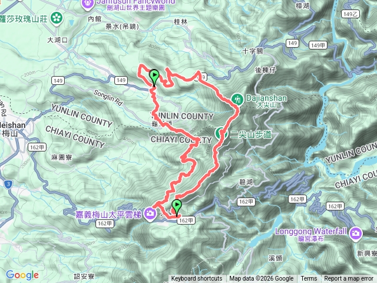This screenshot has width=377, height=283.
Task: Select the 二尖山步道 green trail marker
Action: point(220,133)
